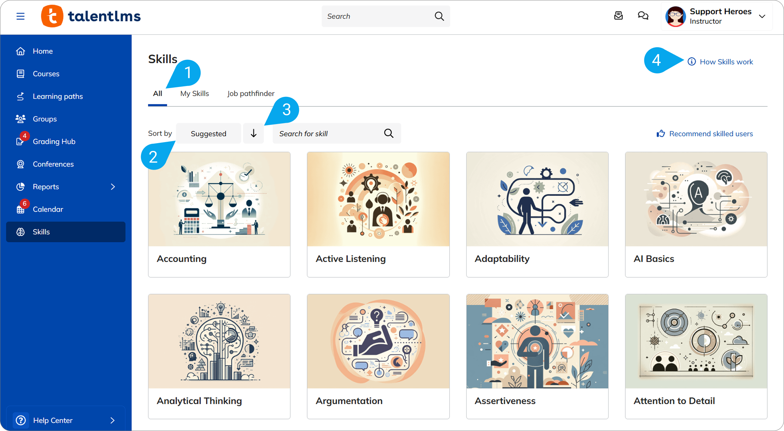784x431 pixels.
Task: Click the skill search magnifier icon
Action: click(389, 134)
